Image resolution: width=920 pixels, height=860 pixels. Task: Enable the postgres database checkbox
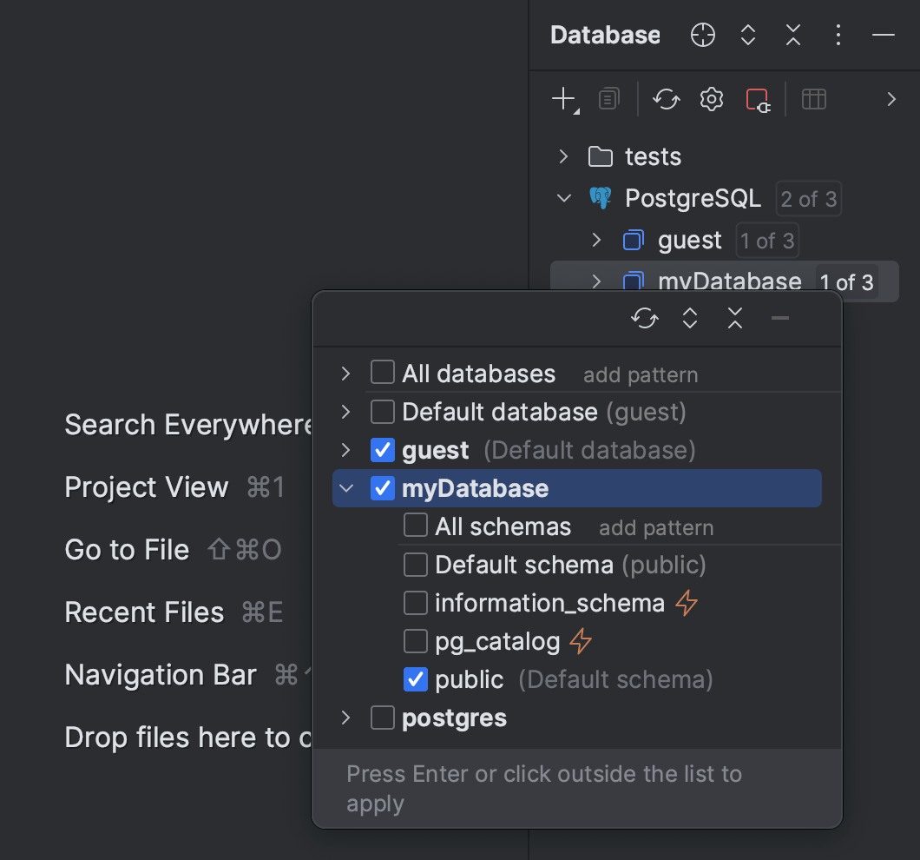point(382,718)
